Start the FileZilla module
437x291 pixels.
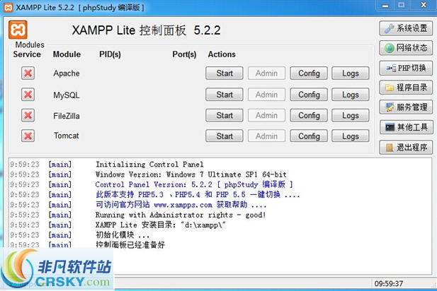[x=225, y=115]
